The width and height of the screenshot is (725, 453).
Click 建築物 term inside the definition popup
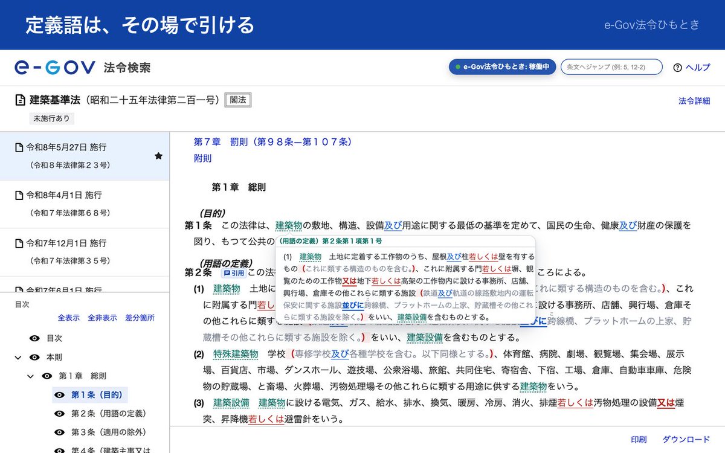(x=311, y=257)
